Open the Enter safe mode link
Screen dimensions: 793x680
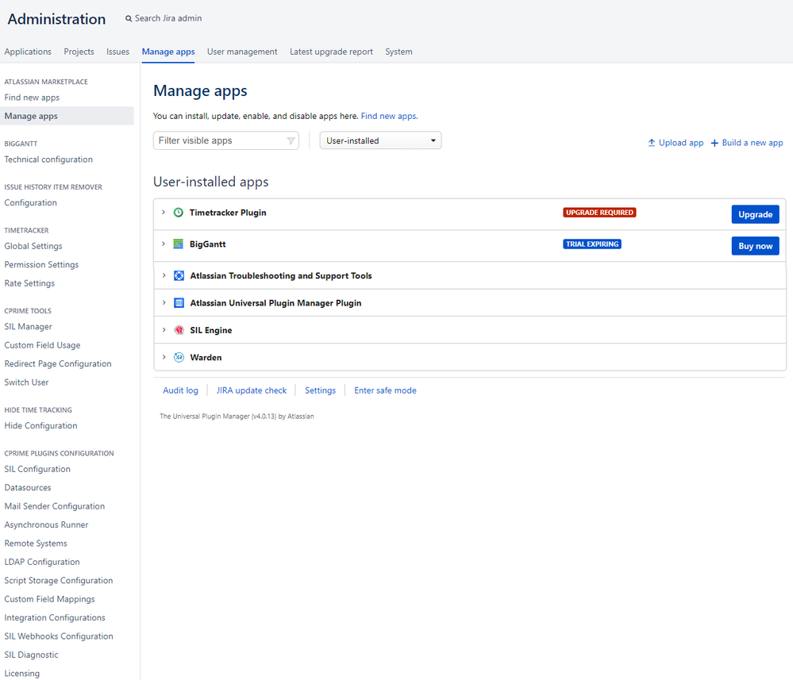[385, 390]
